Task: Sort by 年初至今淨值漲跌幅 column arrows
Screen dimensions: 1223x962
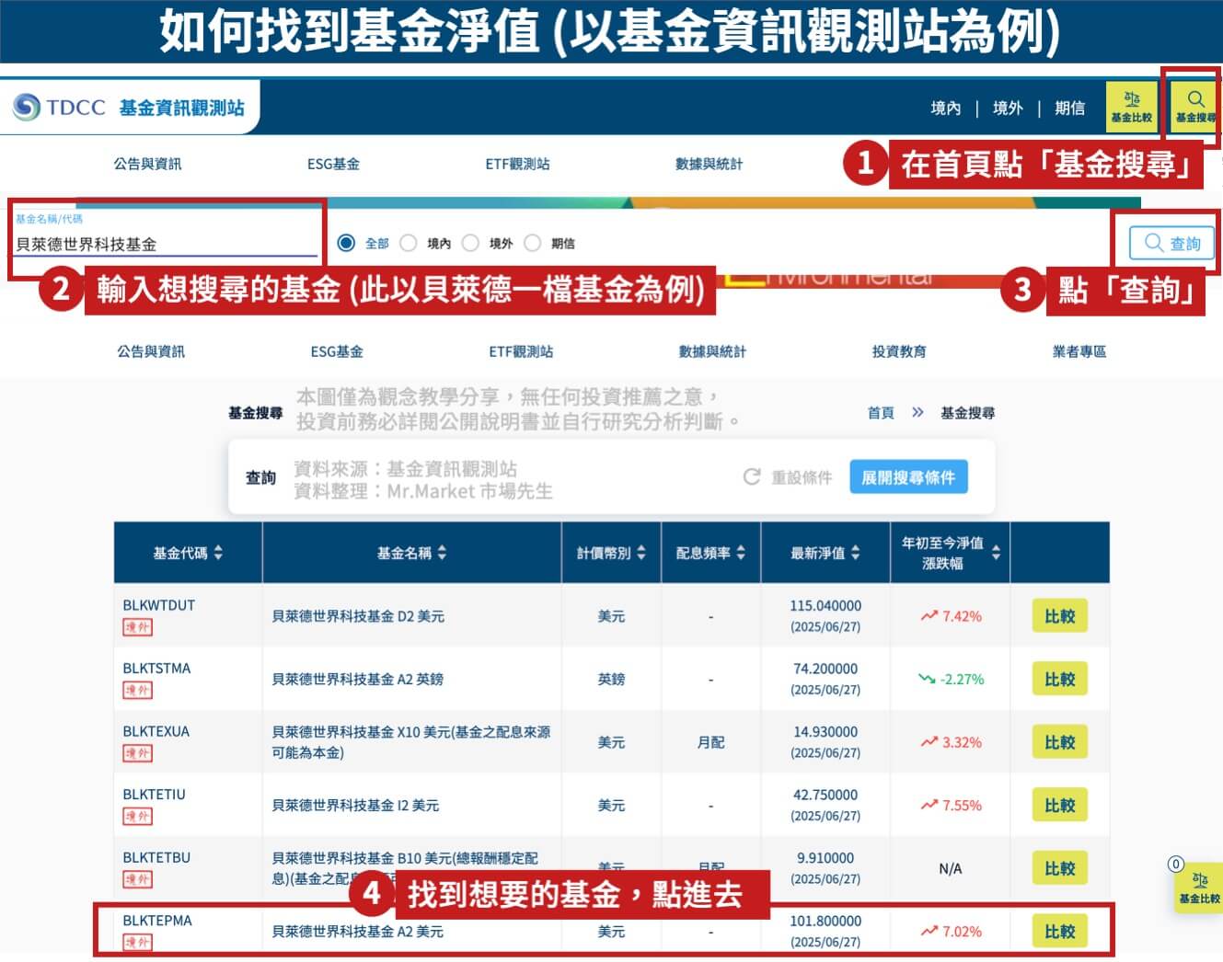Action: [x=996, y=552]
